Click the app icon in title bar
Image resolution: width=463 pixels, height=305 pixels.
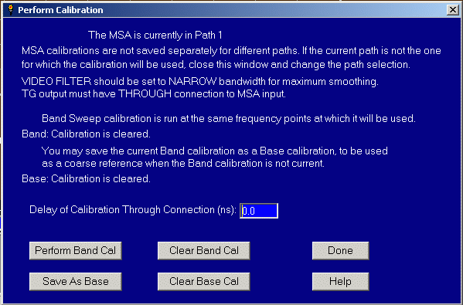[11, 10]
